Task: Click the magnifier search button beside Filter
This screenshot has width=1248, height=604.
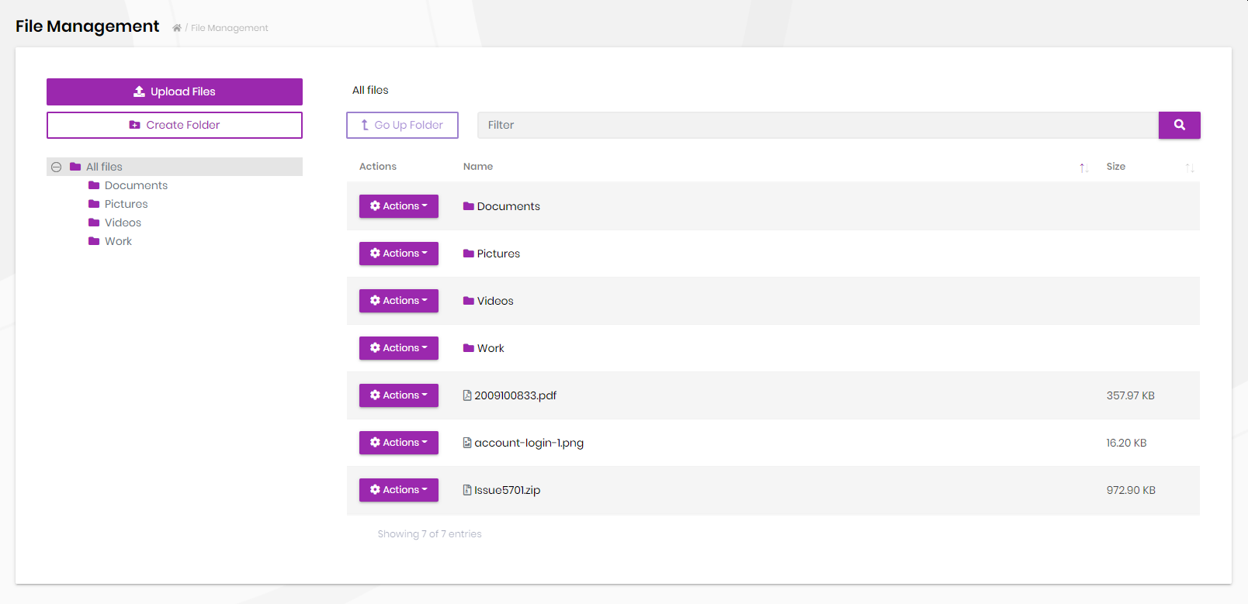Action: (1179, 125)
